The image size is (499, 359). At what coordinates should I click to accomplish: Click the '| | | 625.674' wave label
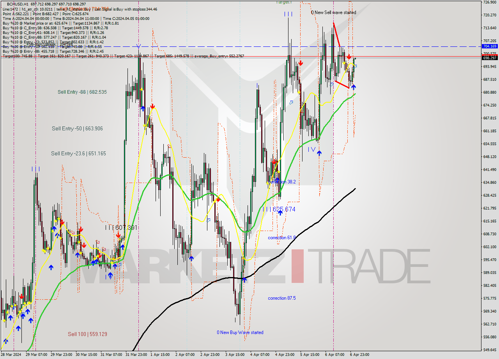(279, 210)
